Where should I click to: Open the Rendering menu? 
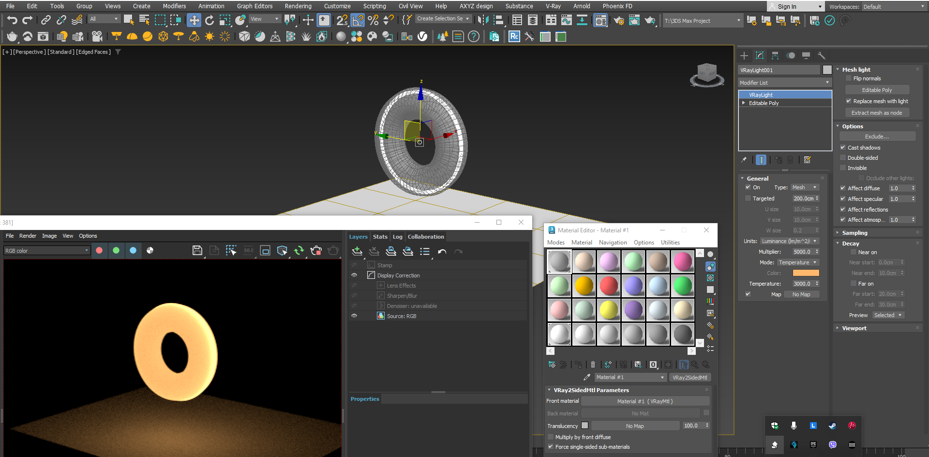298,6
